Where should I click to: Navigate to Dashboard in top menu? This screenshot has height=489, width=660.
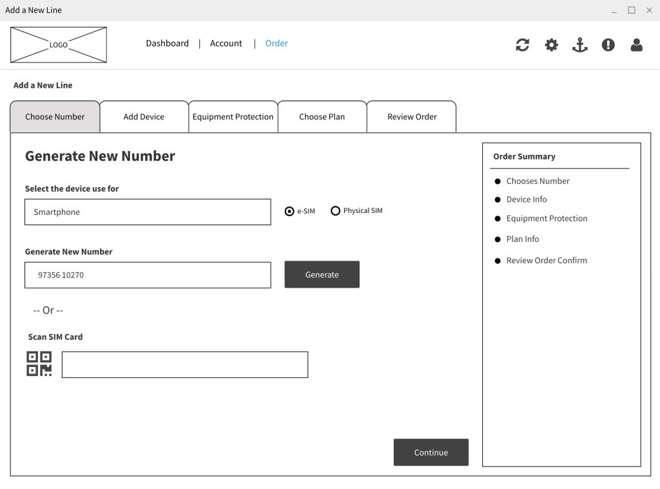167,43
